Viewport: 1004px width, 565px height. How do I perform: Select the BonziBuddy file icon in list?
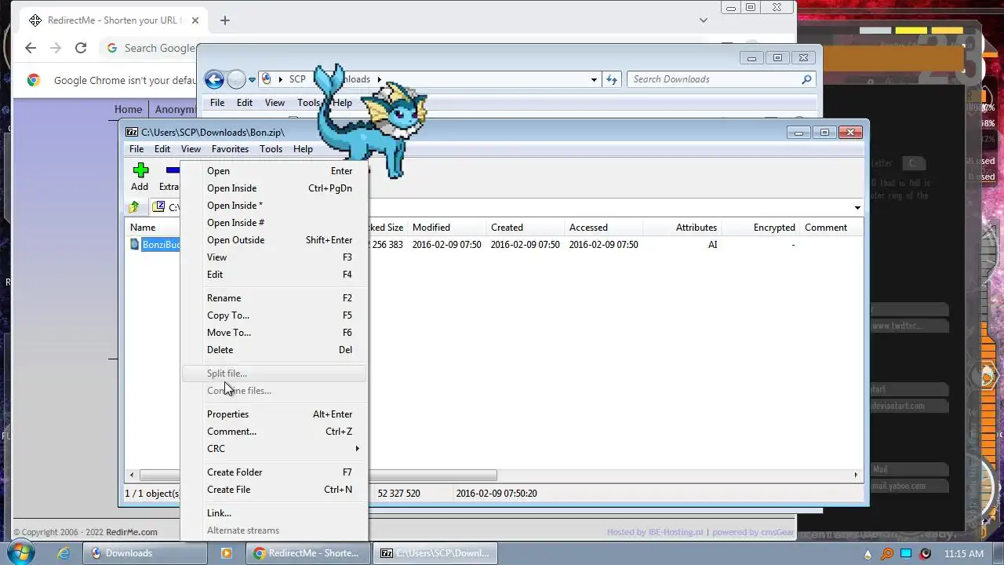pyautogui.click(x=135, y=245)
